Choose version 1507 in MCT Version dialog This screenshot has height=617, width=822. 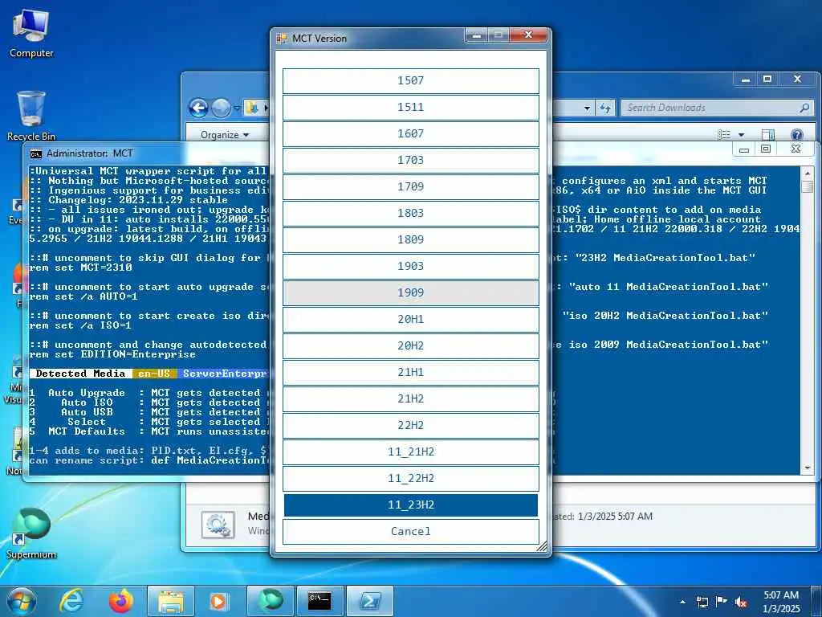point(410,81)
